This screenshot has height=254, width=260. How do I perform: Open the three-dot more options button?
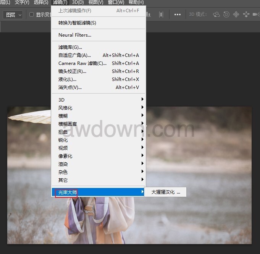click(177, 15)
